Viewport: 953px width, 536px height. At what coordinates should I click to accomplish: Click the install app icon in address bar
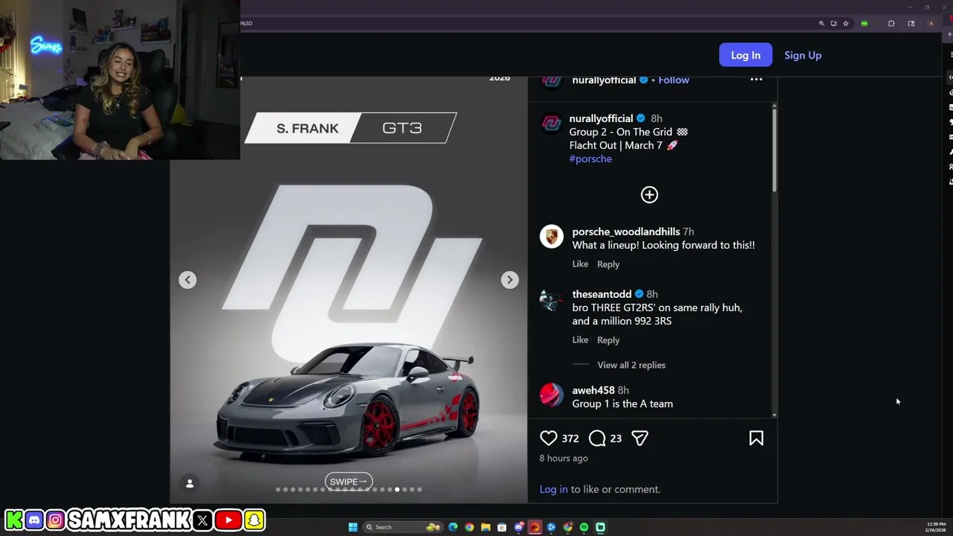point(834,23)
